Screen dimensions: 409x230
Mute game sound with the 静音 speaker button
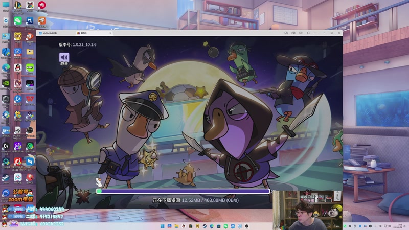tap(64, 58)
